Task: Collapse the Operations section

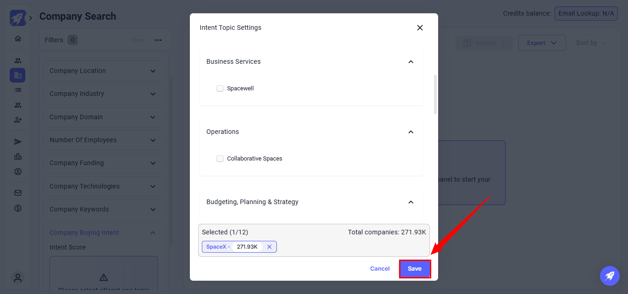Action: coord(411,132)
